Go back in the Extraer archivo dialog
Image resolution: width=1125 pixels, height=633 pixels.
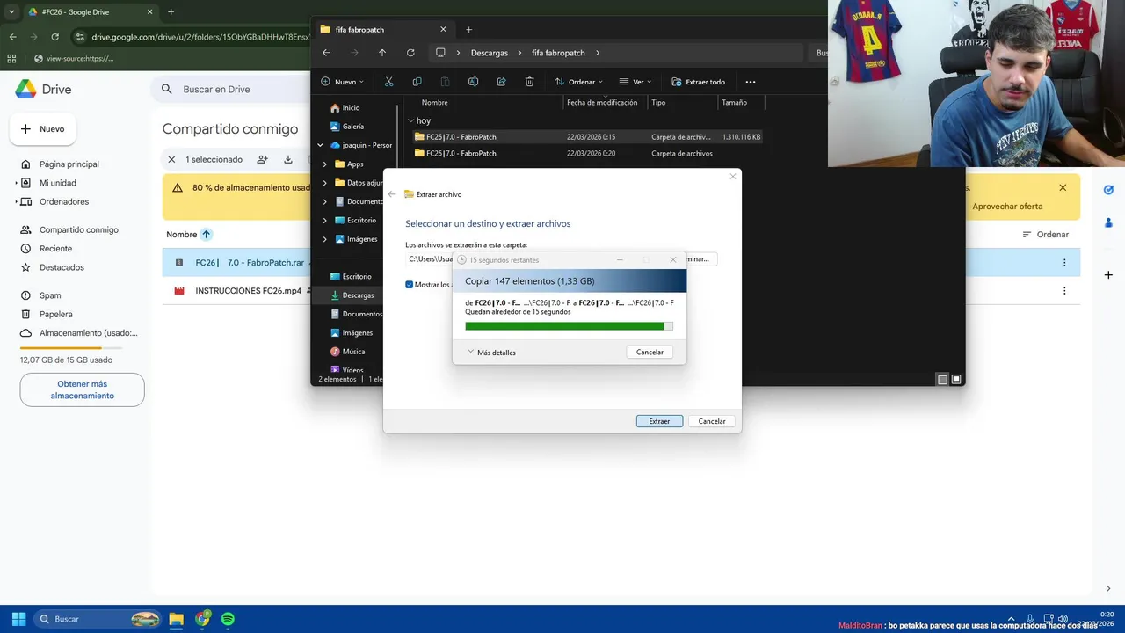(392, 194)
